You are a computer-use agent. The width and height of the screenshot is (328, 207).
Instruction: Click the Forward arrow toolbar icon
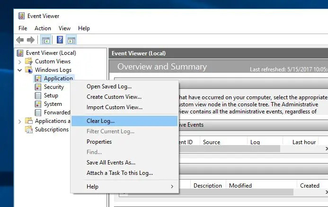31,40
